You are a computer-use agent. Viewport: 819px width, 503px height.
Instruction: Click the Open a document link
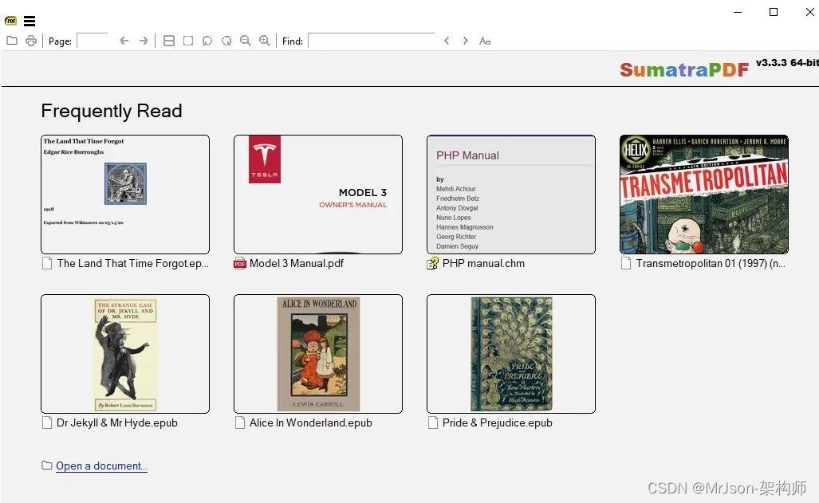click(x=101, y=466)
